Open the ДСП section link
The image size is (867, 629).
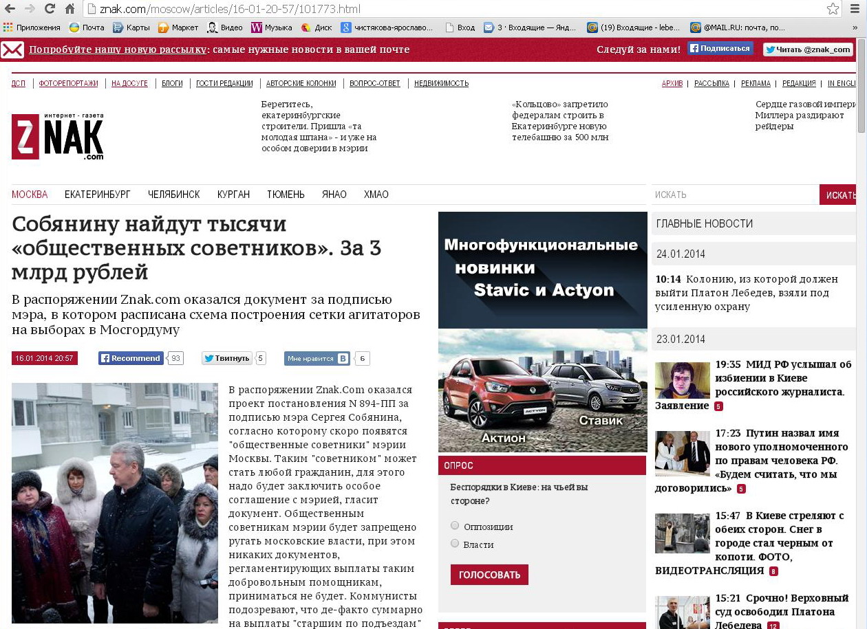(19, 83)
